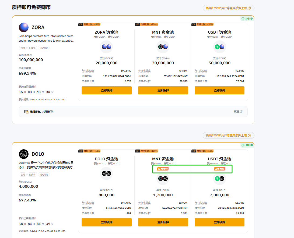Click the help icon in top VIP limit pill
Screen dimensions: 294x238
point(249,8)
